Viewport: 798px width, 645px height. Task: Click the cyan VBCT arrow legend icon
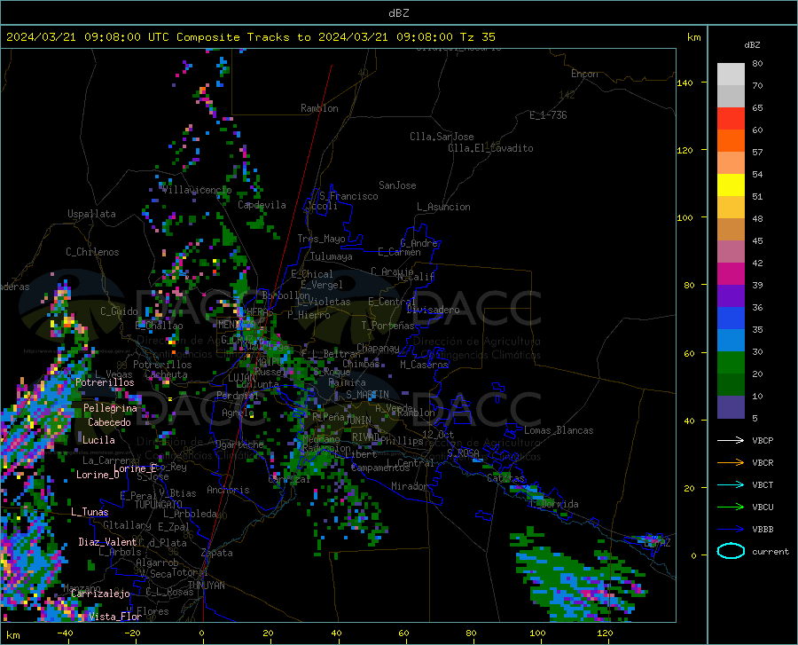pos(731,484)
